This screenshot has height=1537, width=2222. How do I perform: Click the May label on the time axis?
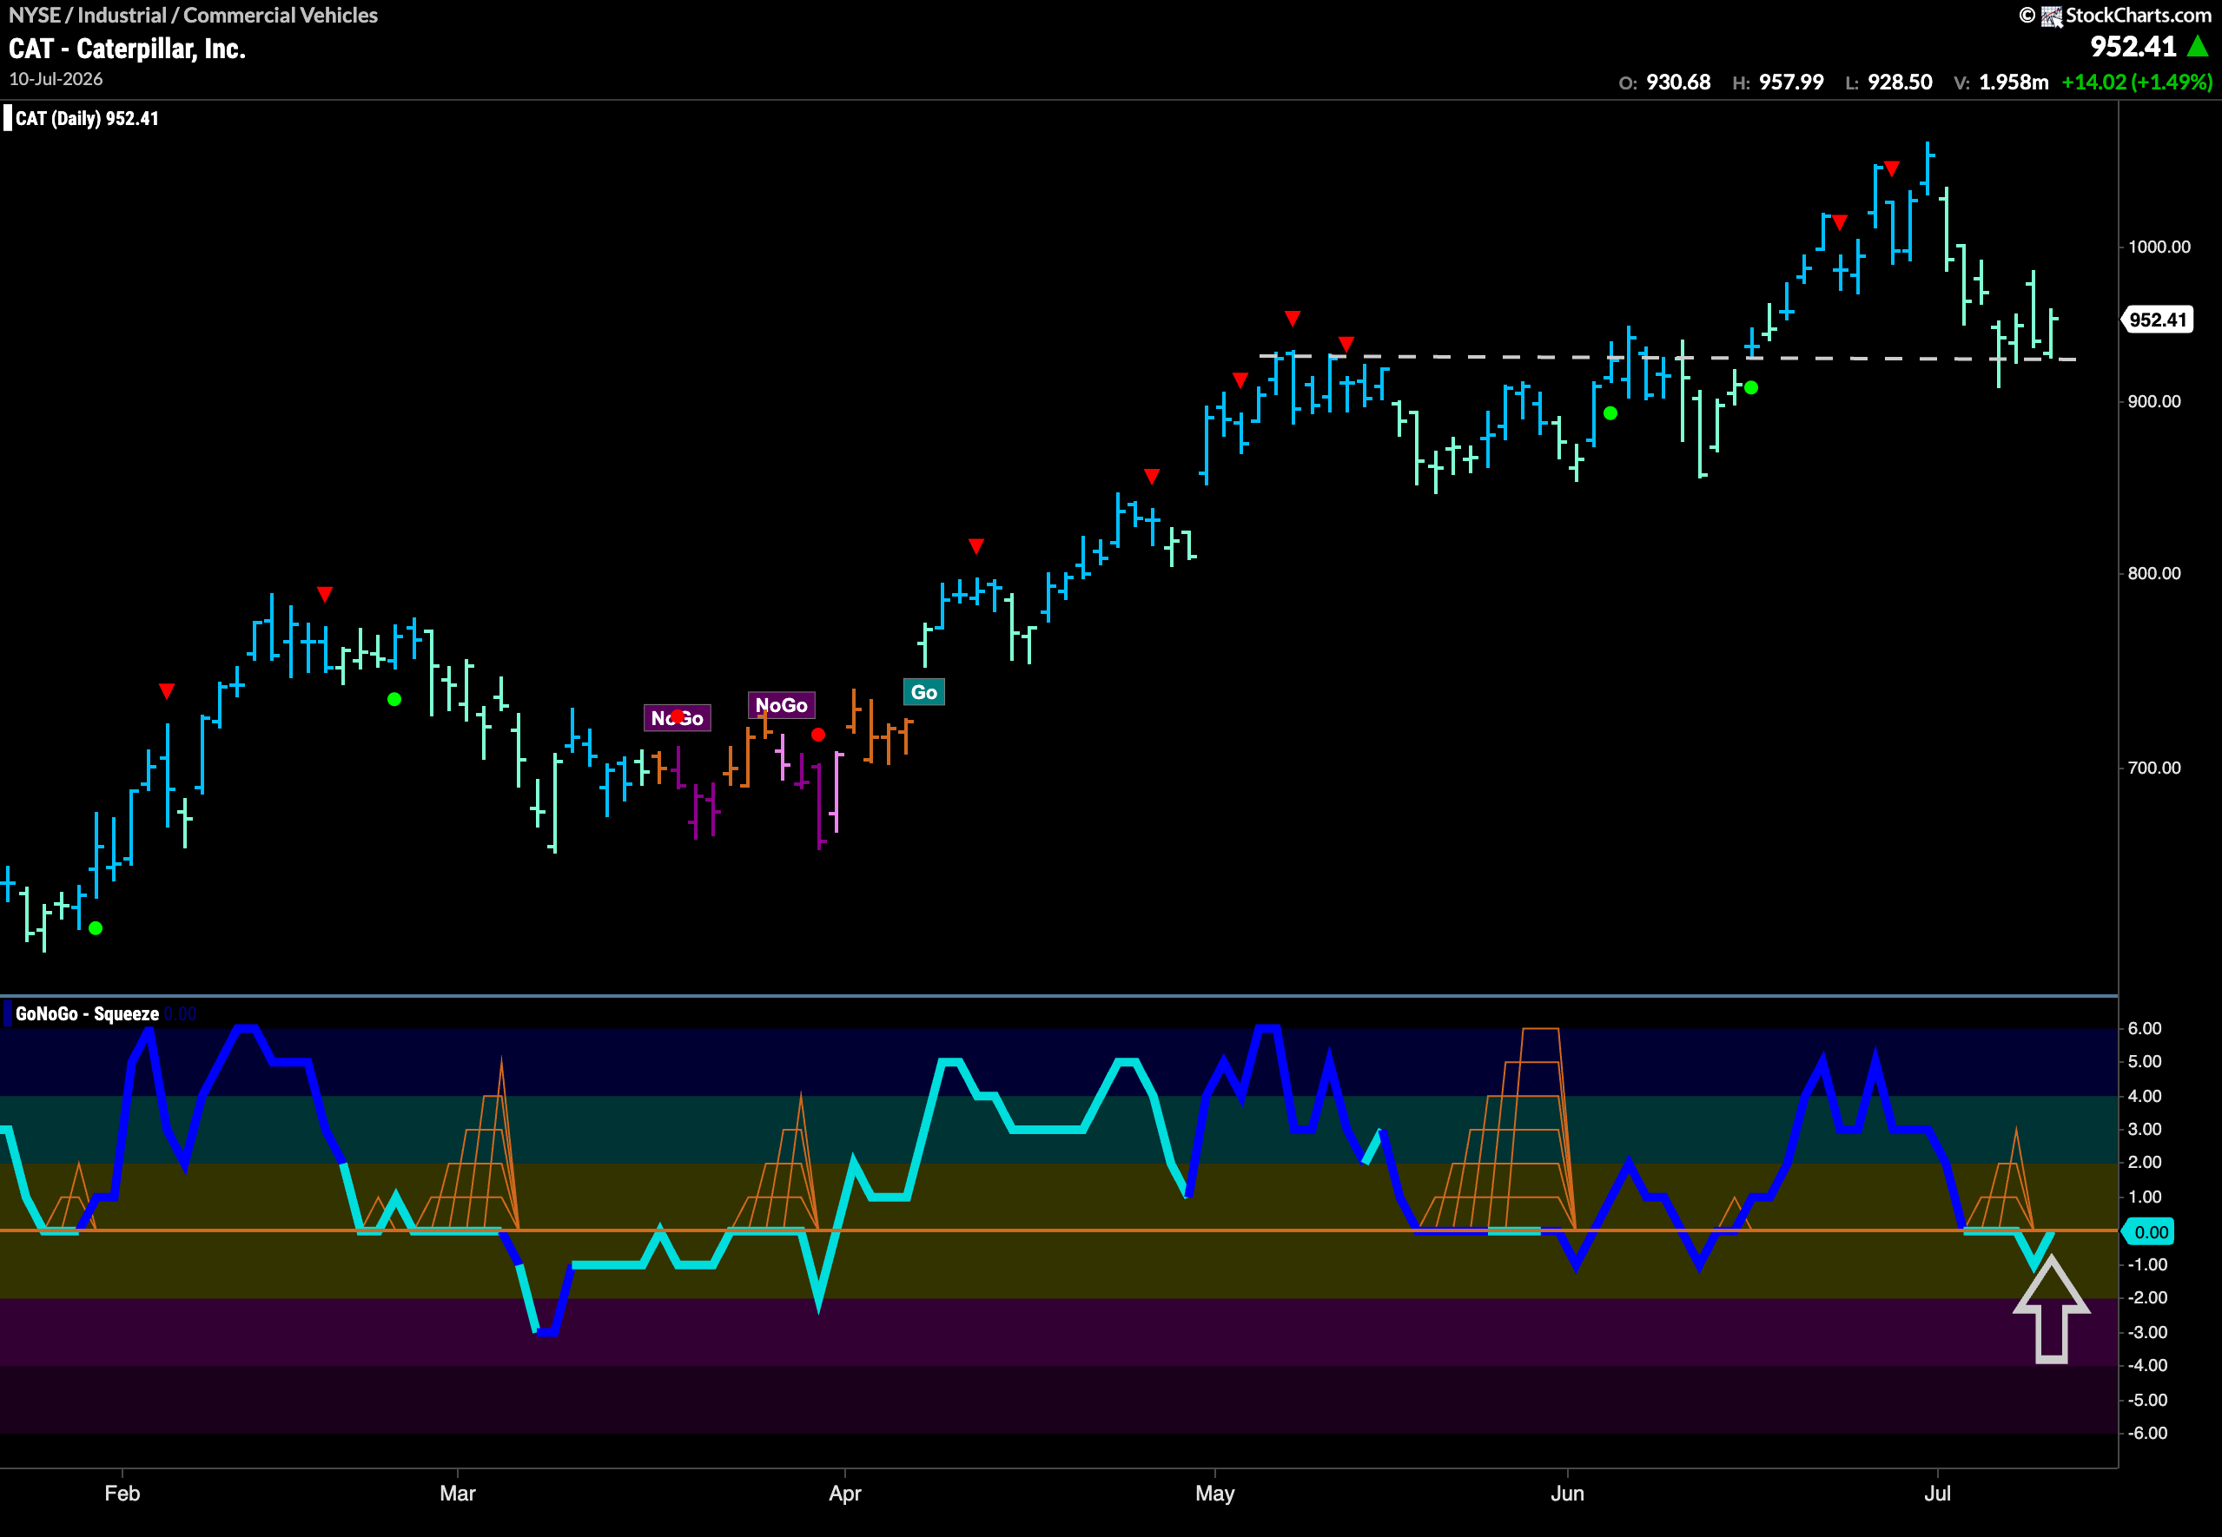[1214, 1493]
